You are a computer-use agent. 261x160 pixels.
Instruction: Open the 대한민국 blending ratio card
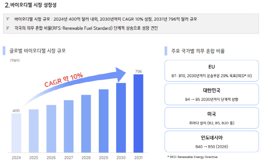(212, 95)
